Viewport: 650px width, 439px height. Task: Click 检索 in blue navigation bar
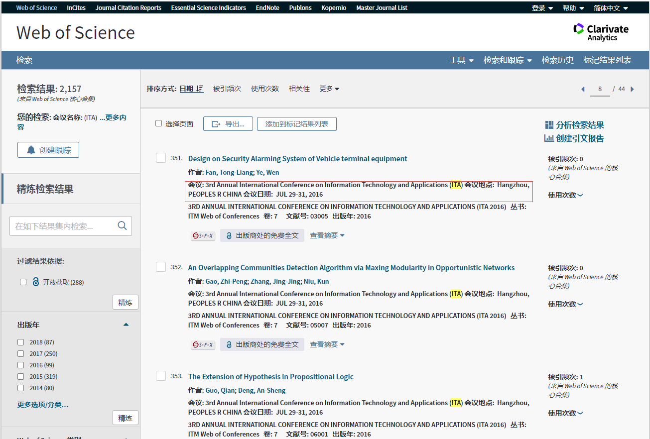point(24,60)
